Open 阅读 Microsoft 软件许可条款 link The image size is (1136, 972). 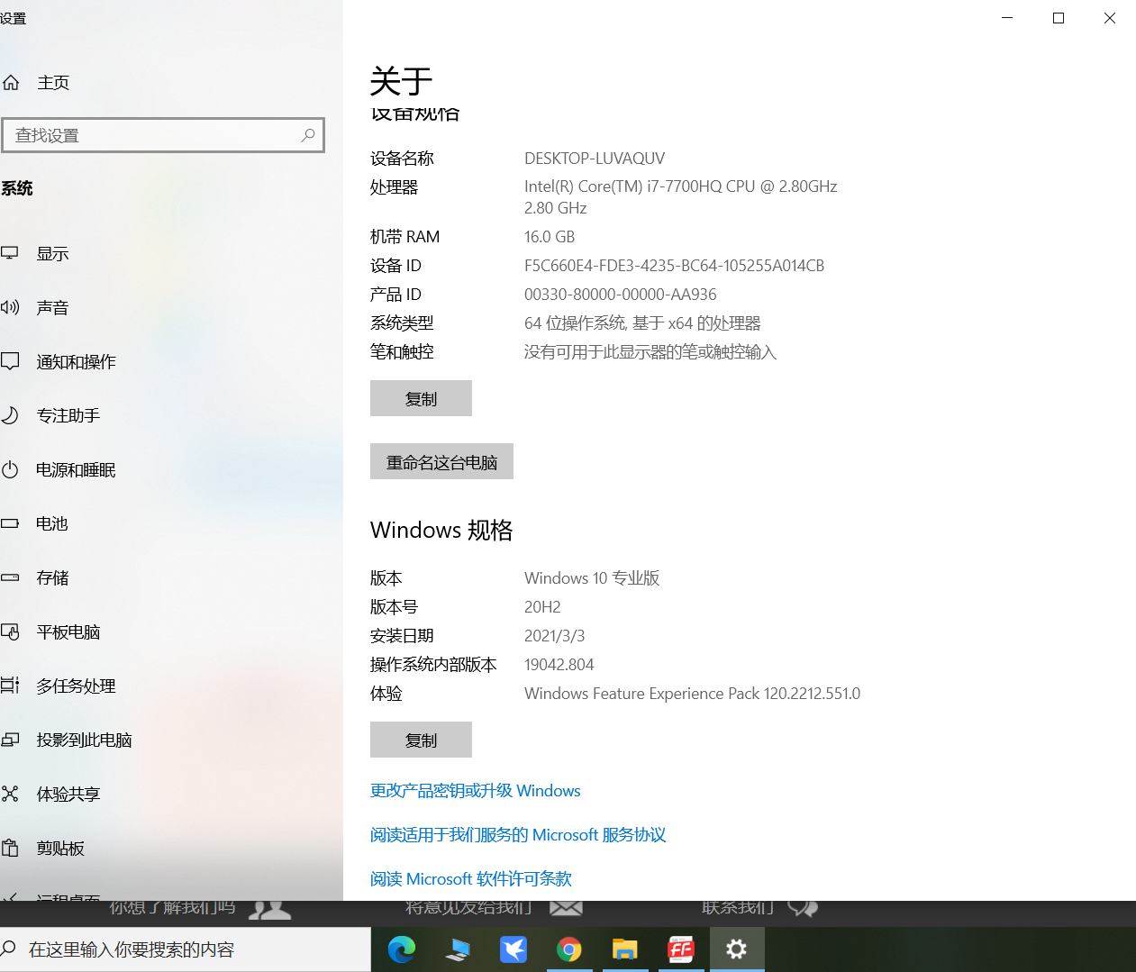[471, 879]
